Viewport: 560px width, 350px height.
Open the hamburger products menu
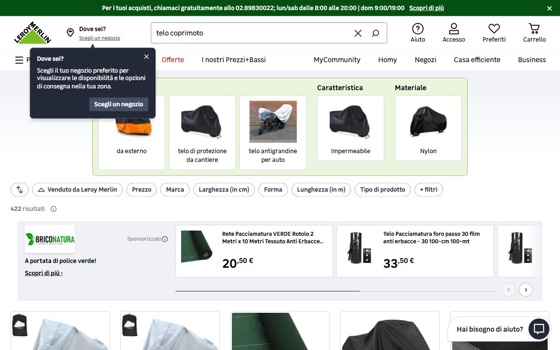click(x=19, y=60)
